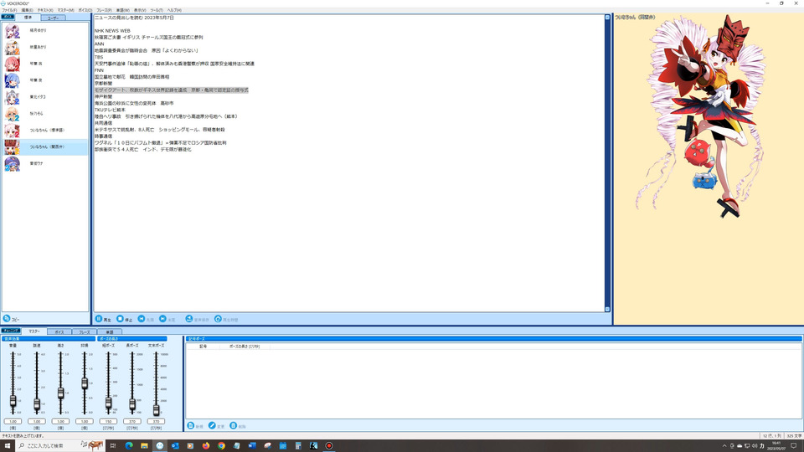Image resolution: width=804 pixels, height=452 pixels.
Task: Jump to the beginning with 先頭 button
Action: [146, 319]
